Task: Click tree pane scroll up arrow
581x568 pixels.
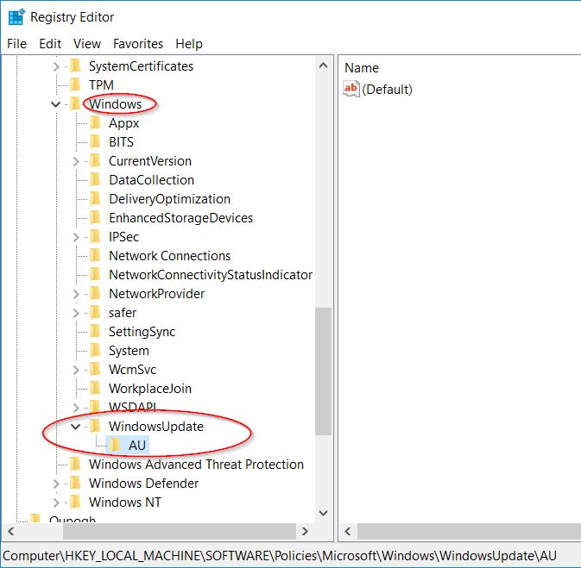Action: [x=323, y=66]
